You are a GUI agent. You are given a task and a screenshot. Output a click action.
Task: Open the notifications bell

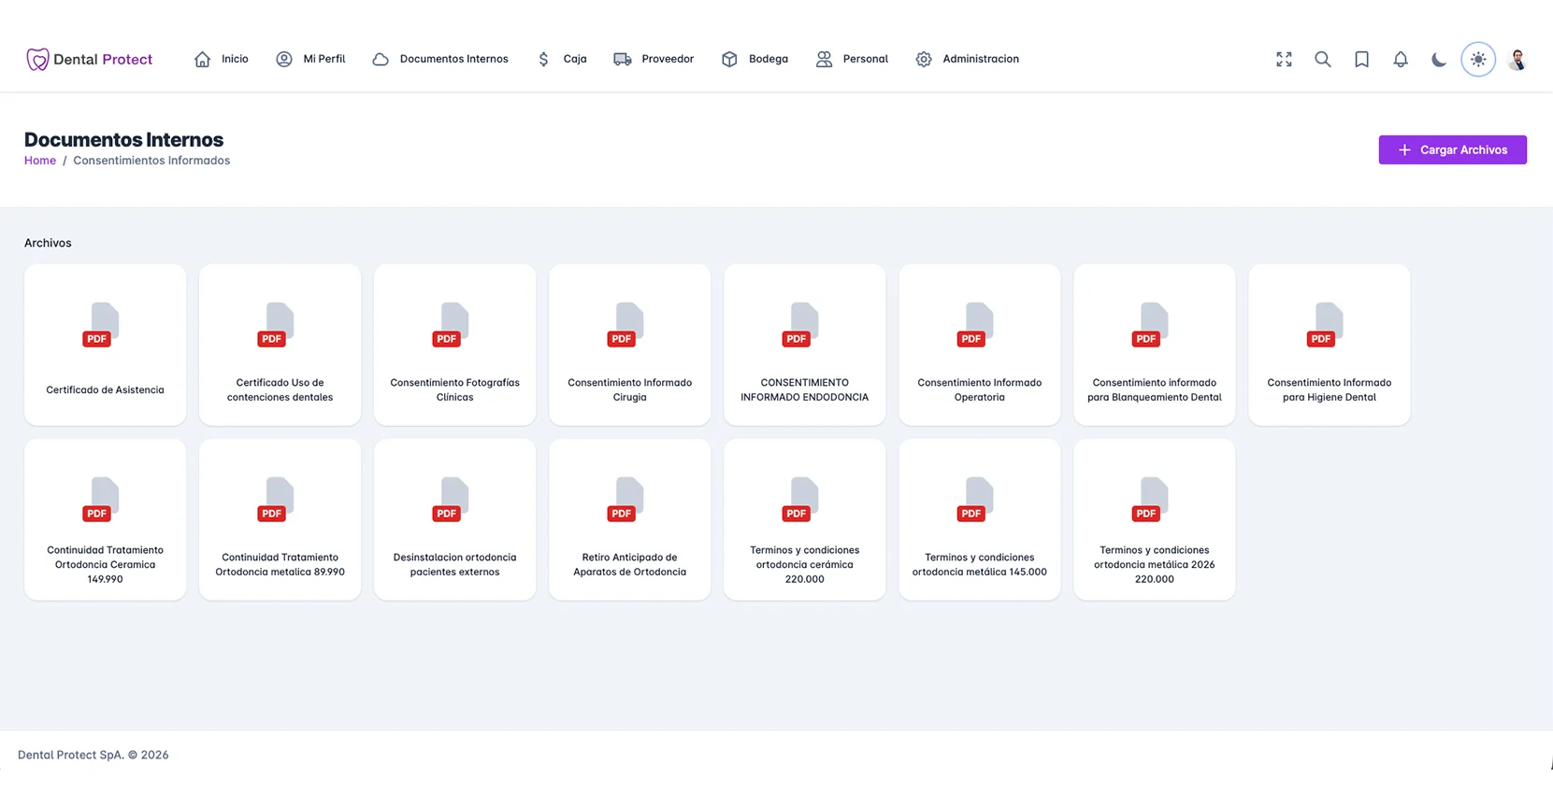tap(1401, 59)
